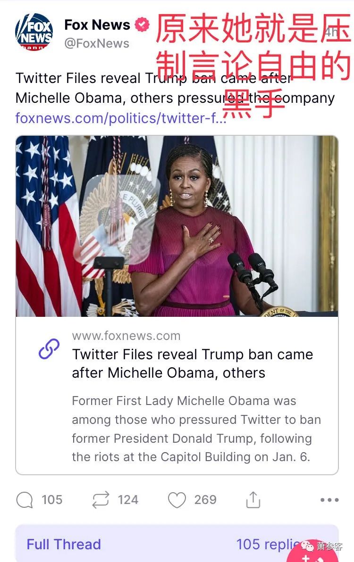Tap the article summary text in the card
The image size is (354, 562).
tap(196, 429)
